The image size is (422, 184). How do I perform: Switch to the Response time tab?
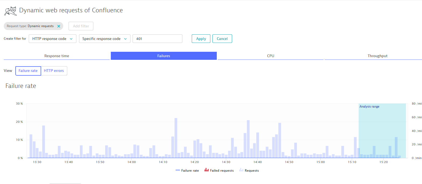pyautogui.click(x=56, y=56)
